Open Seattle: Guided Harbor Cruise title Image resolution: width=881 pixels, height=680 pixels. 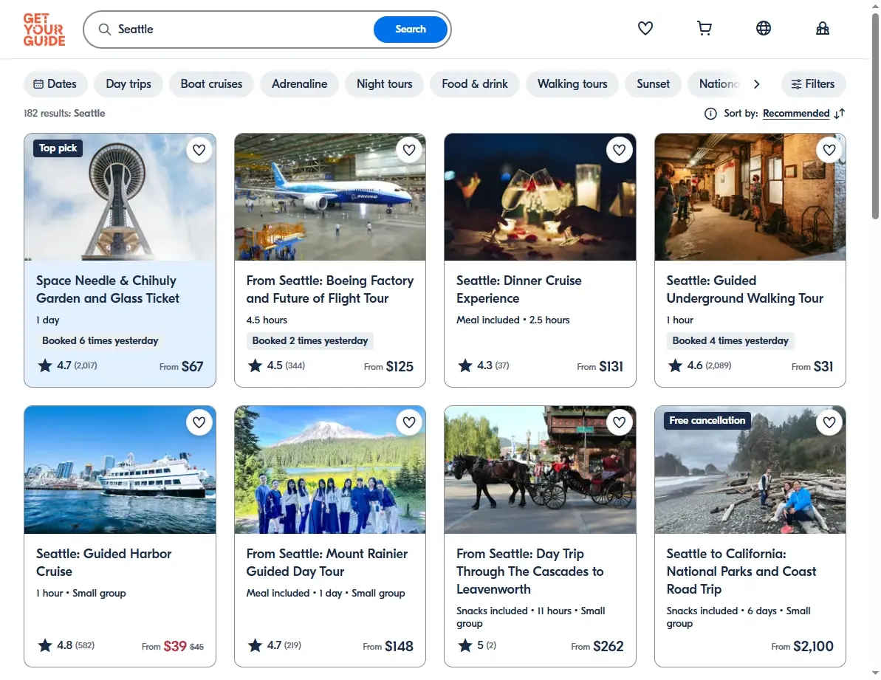pos(104,562)
